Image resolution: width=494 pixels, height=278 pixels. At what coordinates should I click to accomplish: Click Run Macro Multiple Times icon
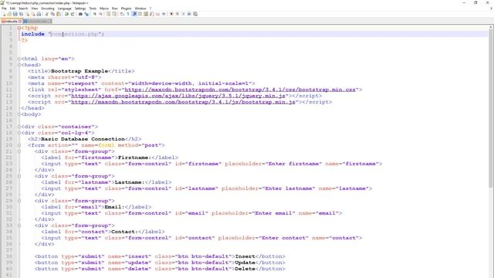189,14
